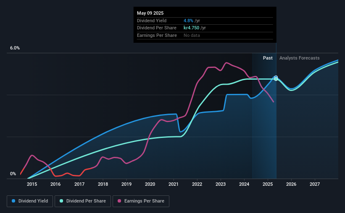Click the 'May 09 2025' tooltip date
The image size is (345, 213).
click(150, 13)
